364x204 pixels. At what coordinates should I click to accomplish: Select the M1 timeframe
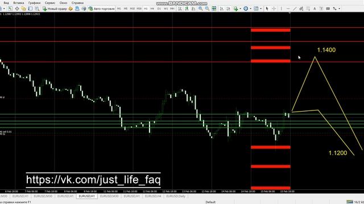click(119, 8)
